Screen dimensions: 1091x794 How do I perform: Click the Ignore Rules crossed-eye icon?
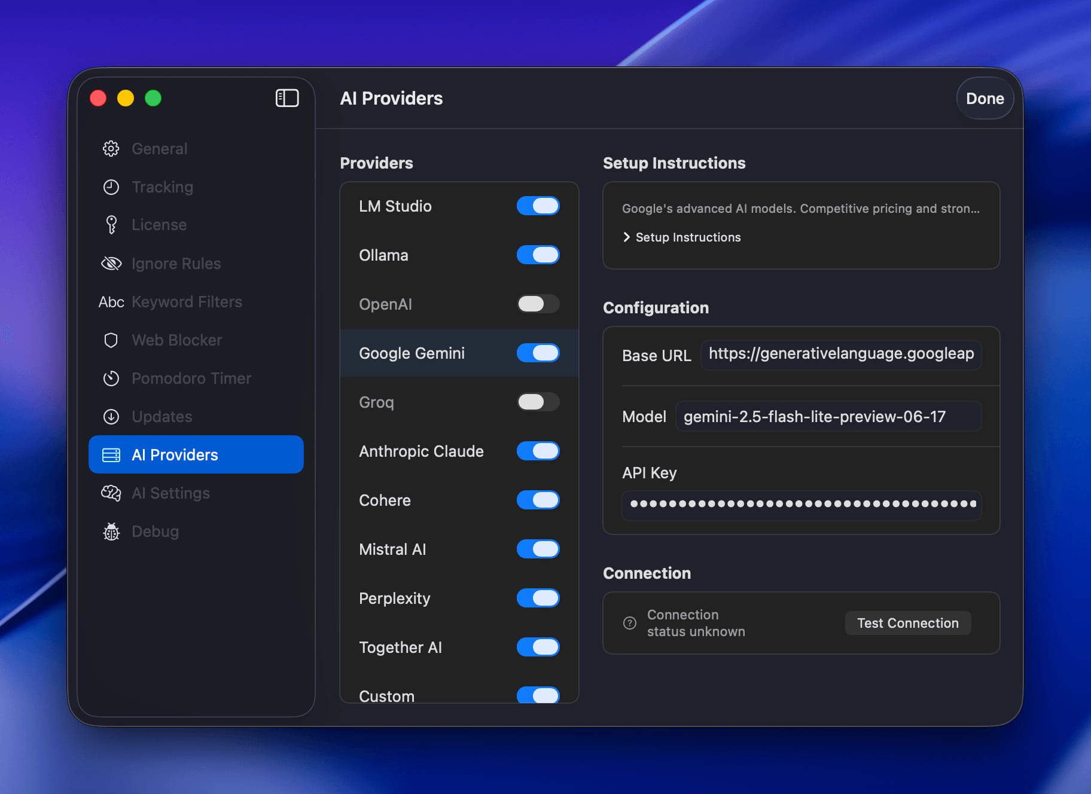pos(111,264)
